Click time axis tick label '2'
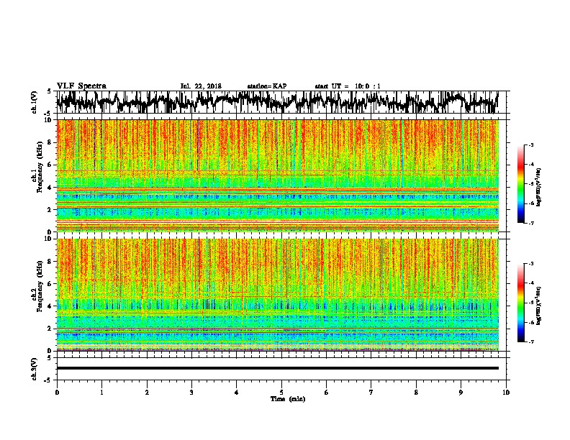The height and width of the screenshot is (440, 570). point(147,393)
